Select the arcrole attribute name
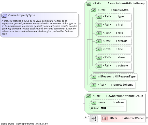 (123, 41)
